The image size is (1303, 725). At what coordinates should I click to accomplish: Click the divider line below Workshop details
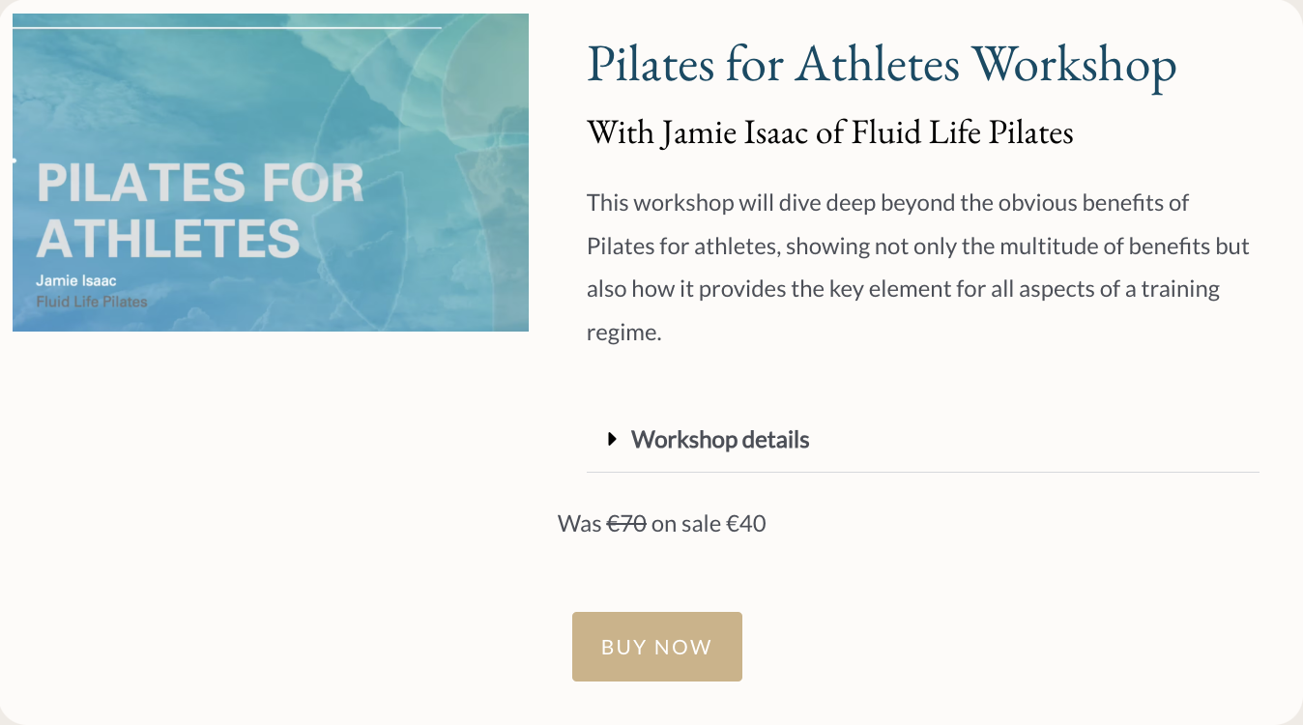(x=922, y=472)
